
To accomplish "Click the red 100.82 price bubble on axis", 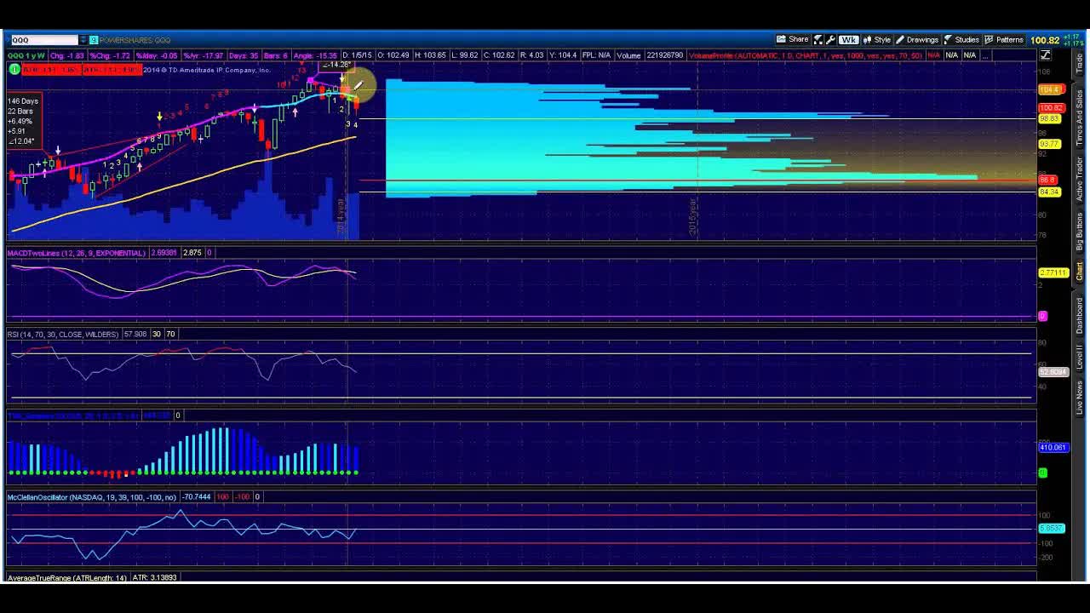I will (x=1051, y=108).
